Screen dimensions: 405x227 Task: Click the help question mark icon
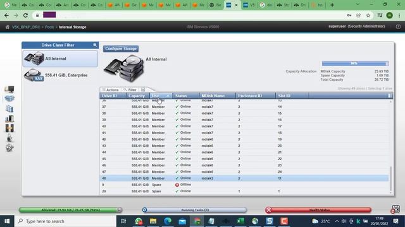point(398,26)
